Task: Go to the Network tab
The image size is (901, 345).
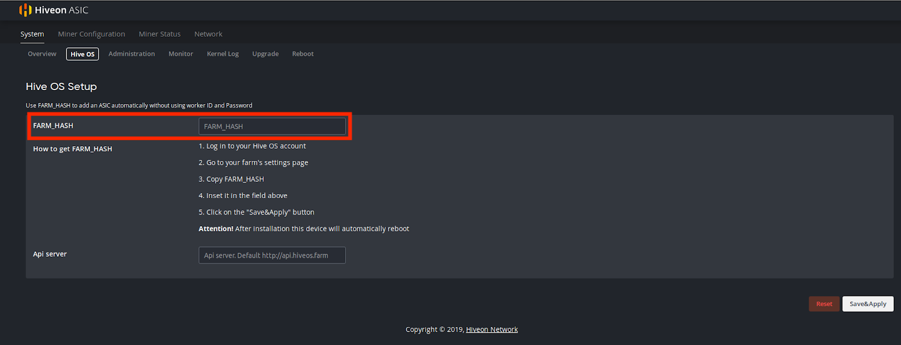Action: coord(208,34)
